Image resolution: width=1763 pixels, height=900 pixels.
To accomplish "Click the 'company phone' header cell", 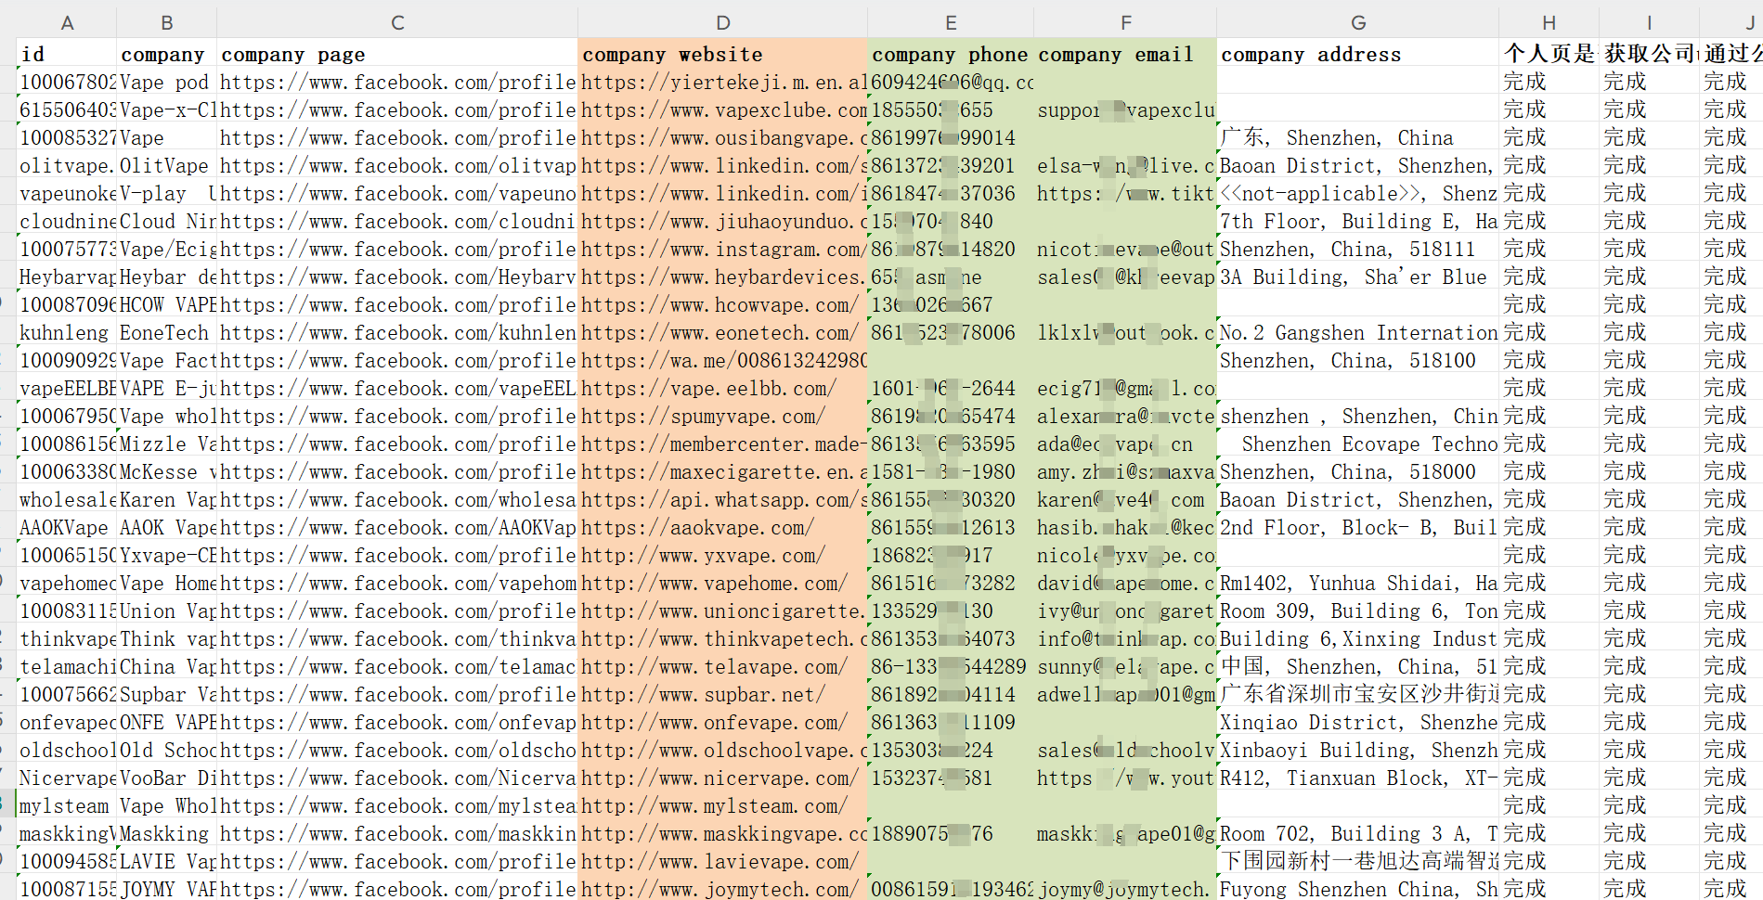I will 951,54.
